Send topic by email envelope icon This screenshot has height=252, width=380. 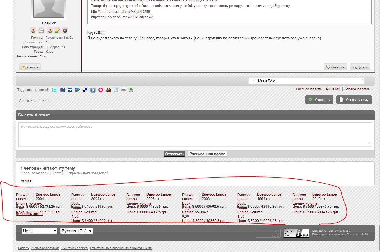click(x=116, y=90)
